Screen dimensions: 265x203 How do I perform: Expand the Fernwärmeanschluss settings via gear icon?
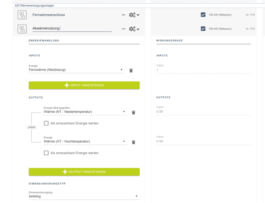pyautogui.click(x=134, y=15)
